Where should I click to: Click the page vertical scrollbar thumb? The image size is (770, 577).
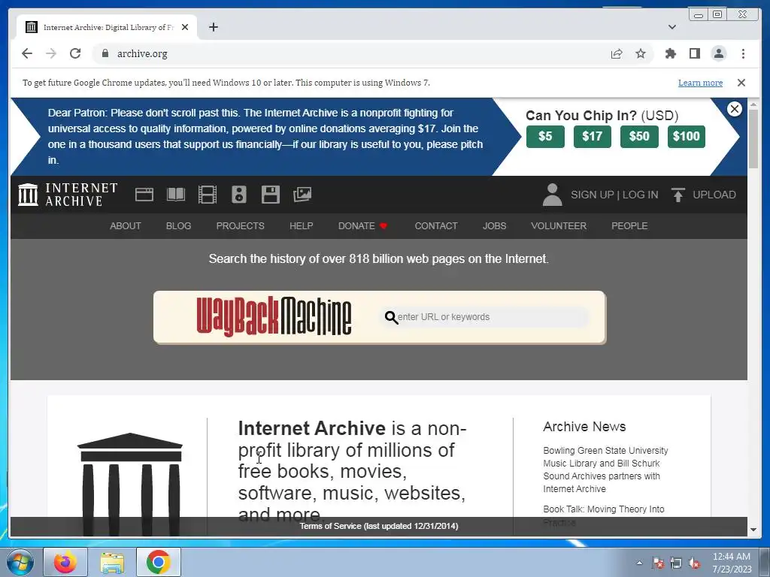(753, 138)
